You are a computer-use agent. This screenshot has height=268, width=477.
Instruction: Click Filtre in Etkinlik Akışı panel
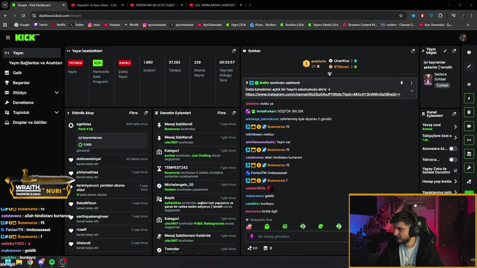pyautogui.click(x=133, y=113)
